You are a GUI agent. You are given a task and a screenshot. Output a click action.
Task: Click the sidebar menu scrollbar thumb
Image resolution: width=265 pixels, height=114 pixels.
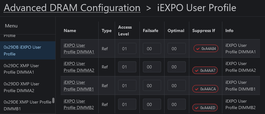[53, 100]
